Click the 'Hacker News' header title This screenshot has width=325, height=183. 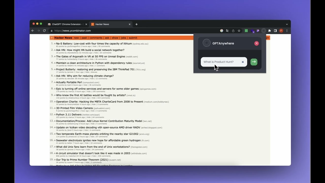coord(63,38)
